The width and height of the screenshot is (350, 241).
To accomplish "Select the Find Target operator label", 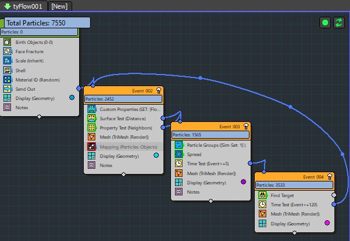I will click(282, 195).
